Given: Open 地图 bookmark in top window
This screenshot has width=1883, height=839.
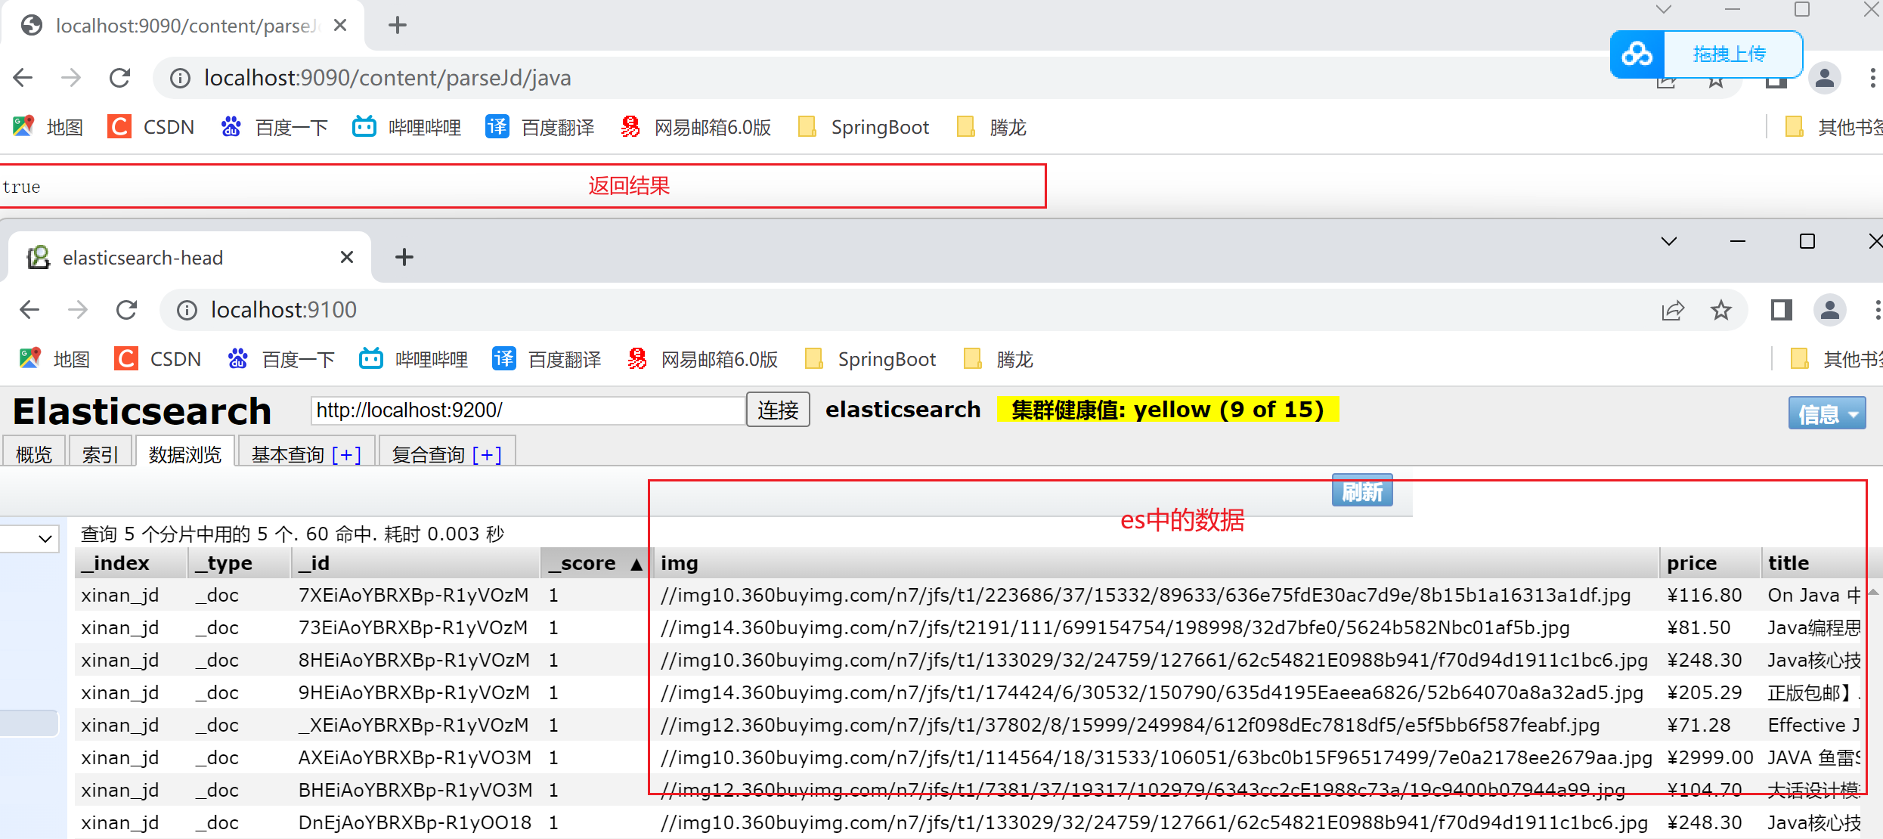Looking at the screenshot, I should [x=48, y=127].
